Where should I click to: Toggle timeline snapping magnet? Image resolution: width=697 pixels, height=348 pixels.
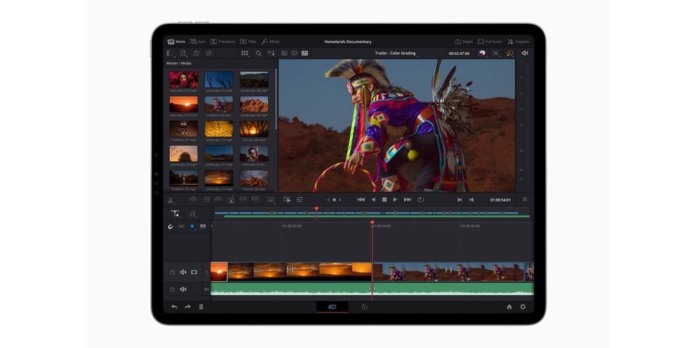pyautogui.click(x=171, y=226)
